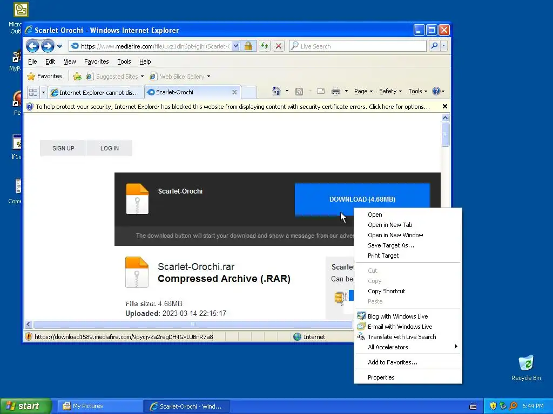This screenshot has height=414, width=553.
Task: Click the magnifier search button
Action: [435, 46]
